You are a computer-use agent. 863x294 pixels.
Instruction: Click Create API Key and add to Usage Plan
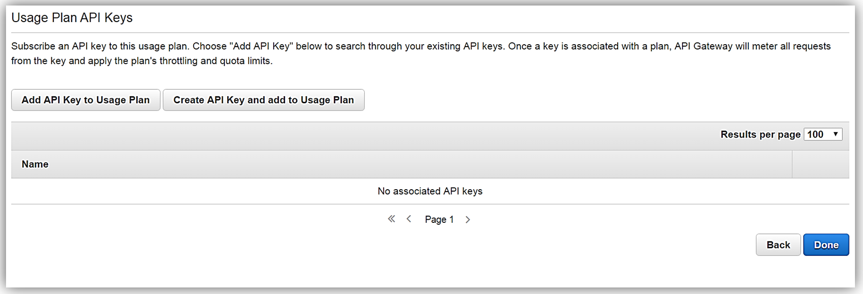(x=264, y=100)
